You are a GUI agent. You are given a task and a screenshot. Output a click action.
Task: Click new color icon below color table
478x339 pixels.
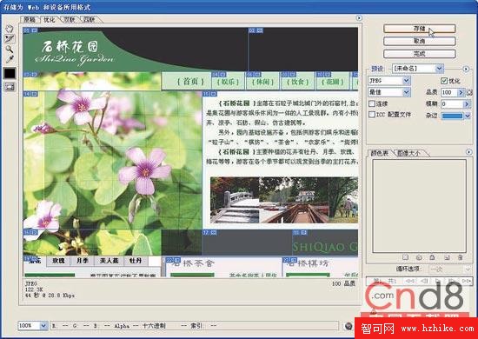point(447,257)
